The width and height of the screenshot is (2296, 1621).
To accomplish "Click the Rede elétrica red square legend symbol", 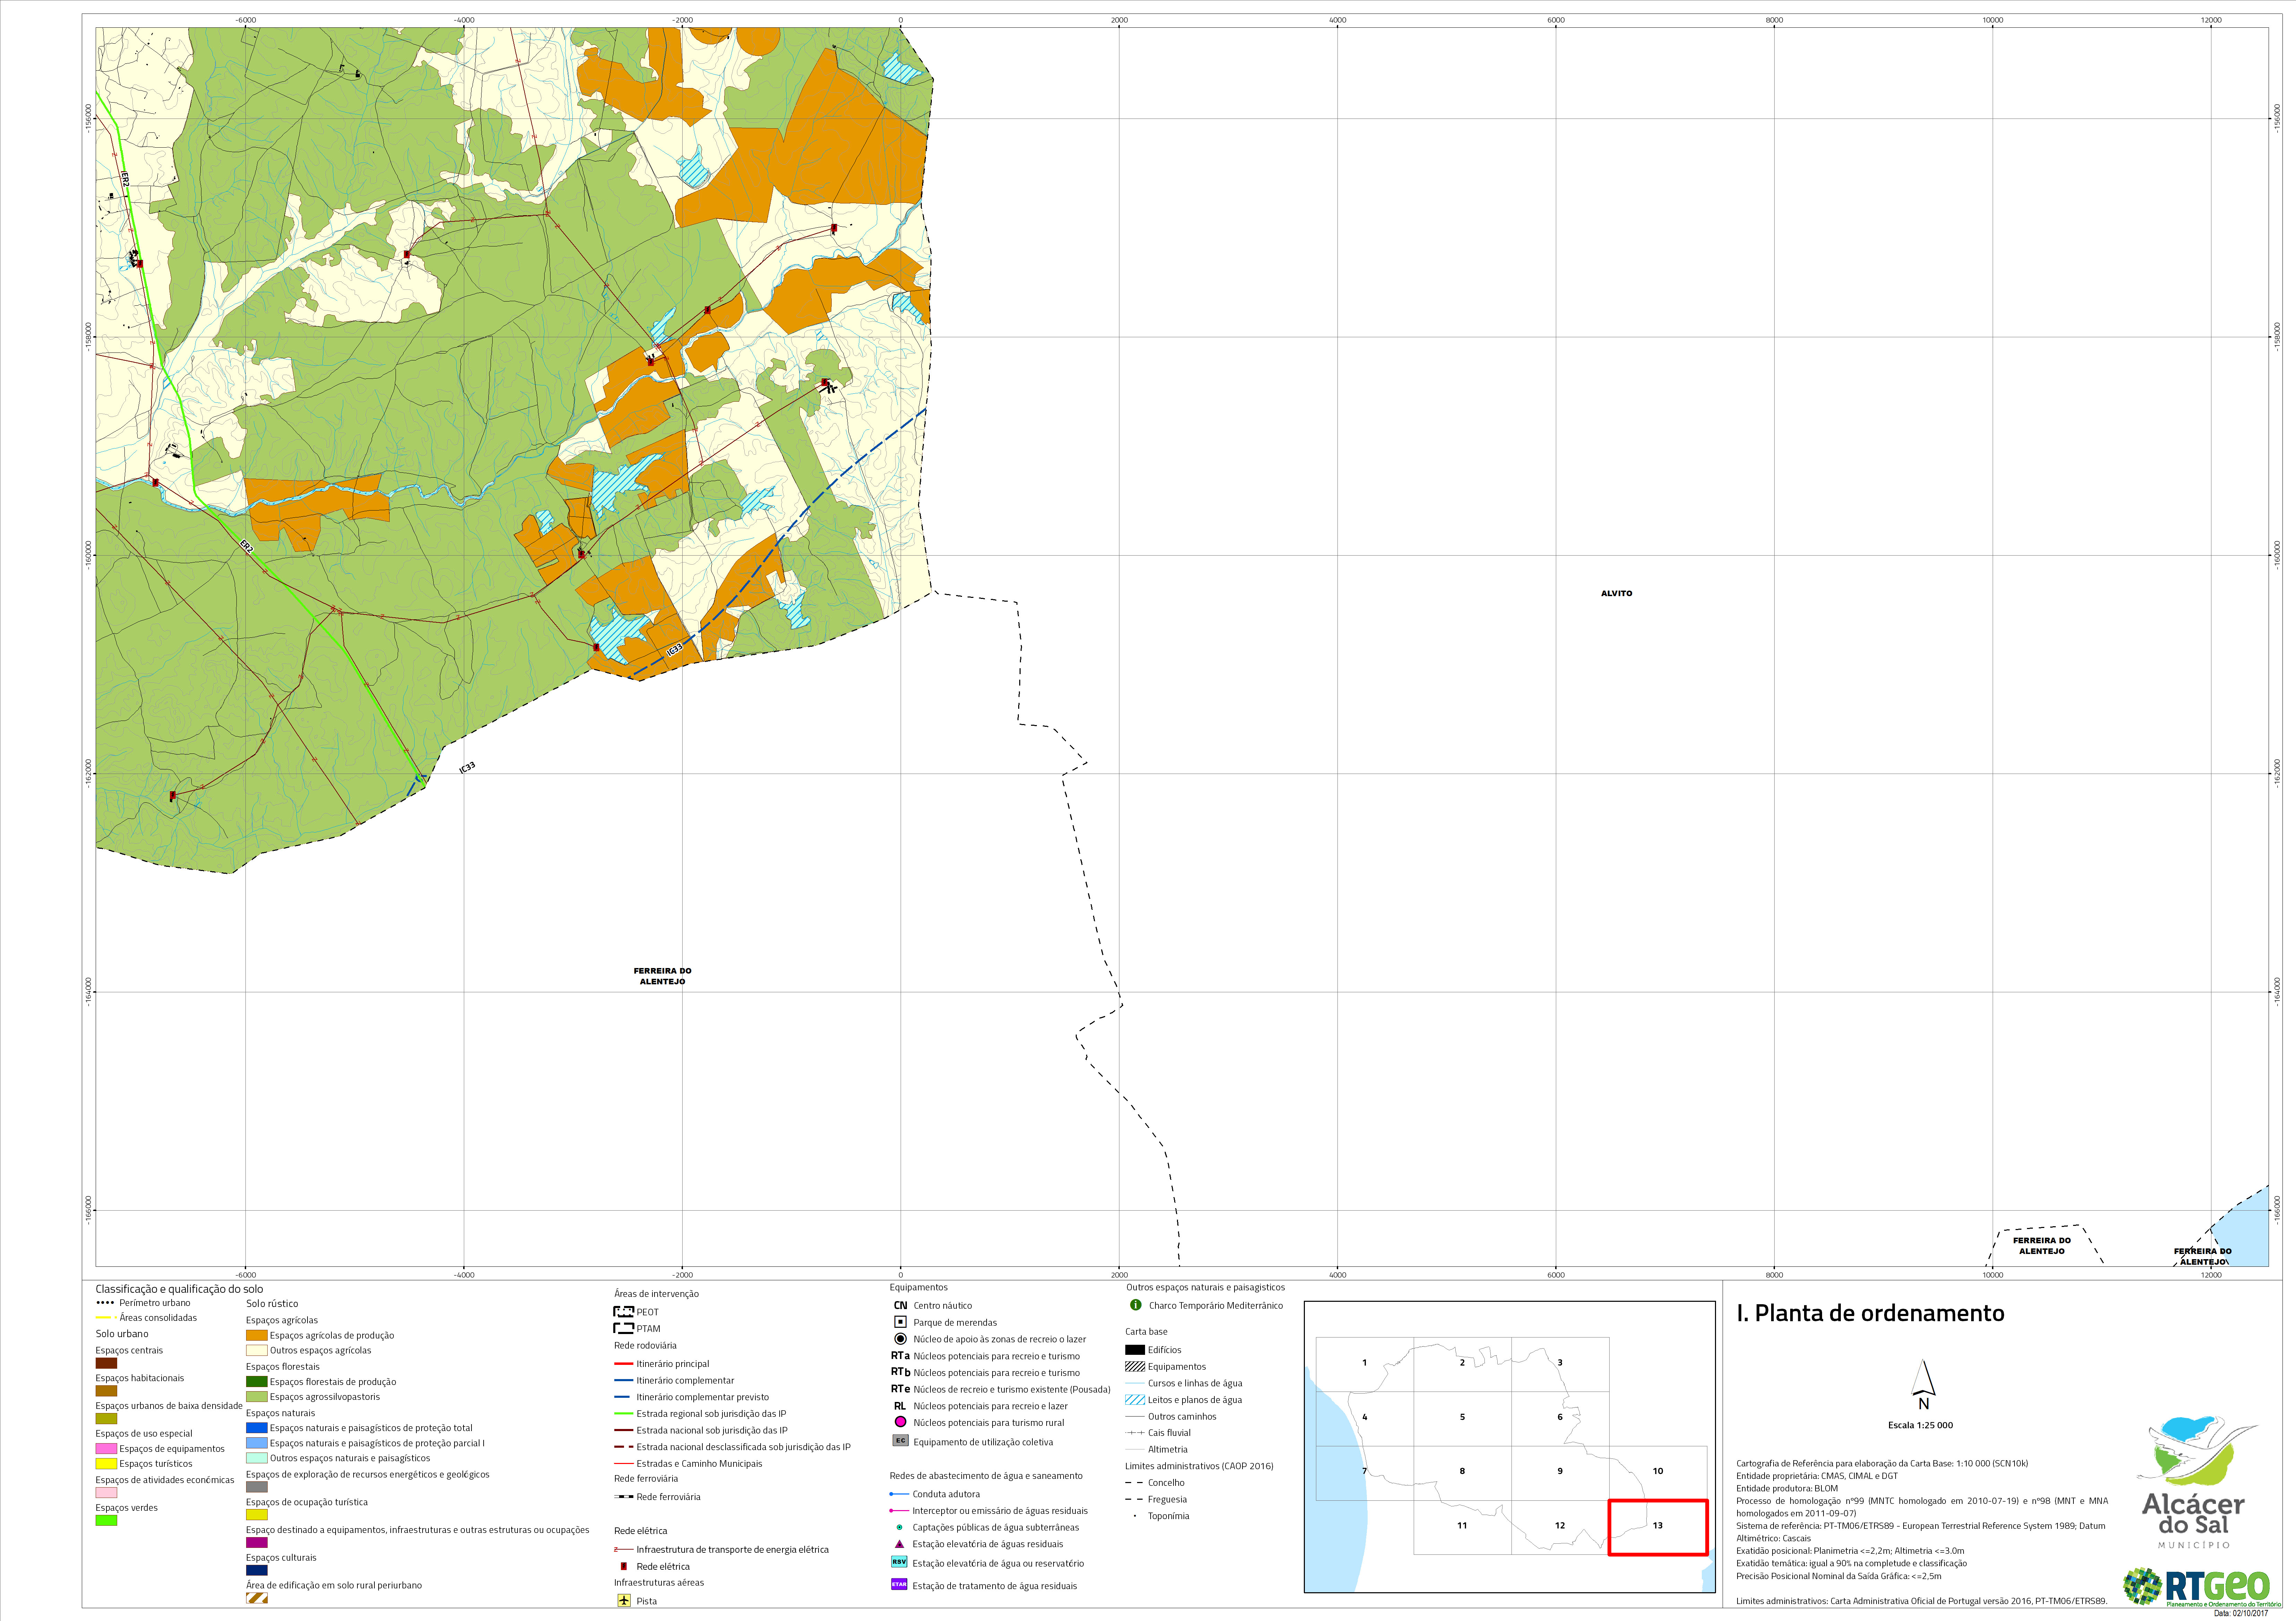I will [x=624, y=1566].
